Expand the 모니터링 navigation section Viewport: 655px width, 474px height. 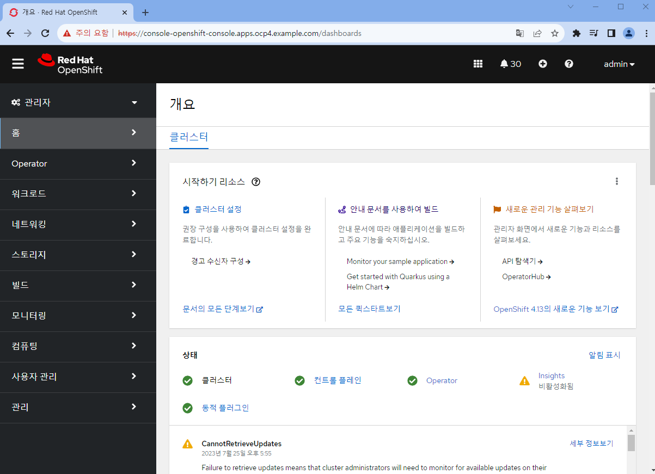click(x=78, y=316)
